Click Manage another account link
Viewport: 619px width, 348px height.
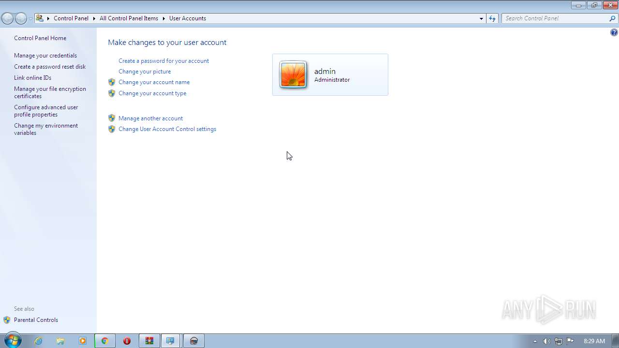pos(150,118)
